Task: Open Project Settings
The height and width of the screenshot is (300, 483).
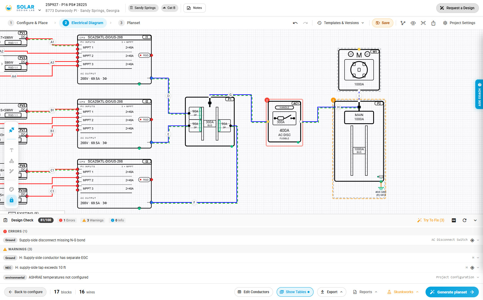Action: coord(459,23)
